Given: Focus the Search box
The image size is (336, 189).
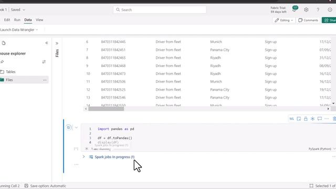Looking at the screenshot, I should [160, 10].
